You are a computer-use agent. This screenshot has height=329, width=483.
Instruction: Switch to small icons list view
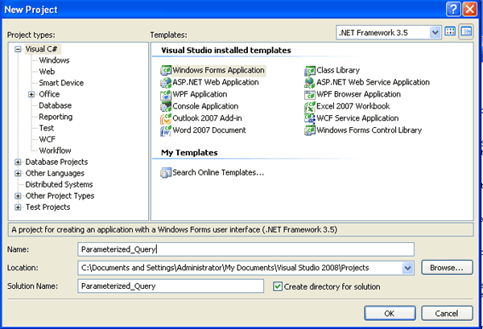click(466, 31)
